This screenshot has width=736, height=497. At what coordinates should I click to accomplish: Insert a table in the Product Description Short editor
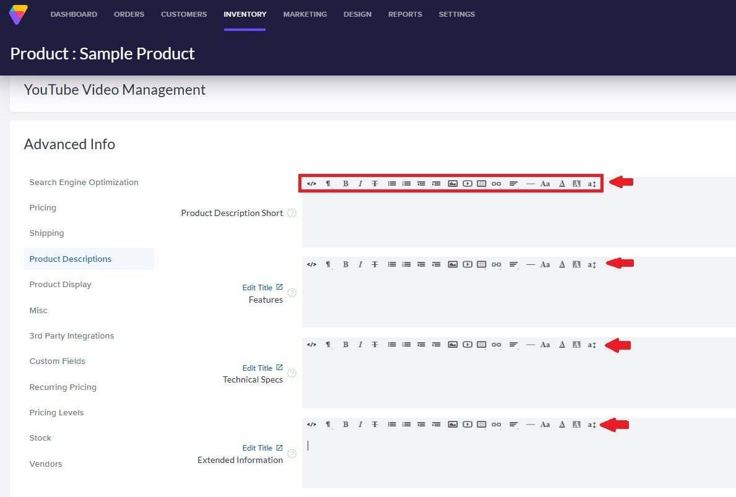click(482, 183)
